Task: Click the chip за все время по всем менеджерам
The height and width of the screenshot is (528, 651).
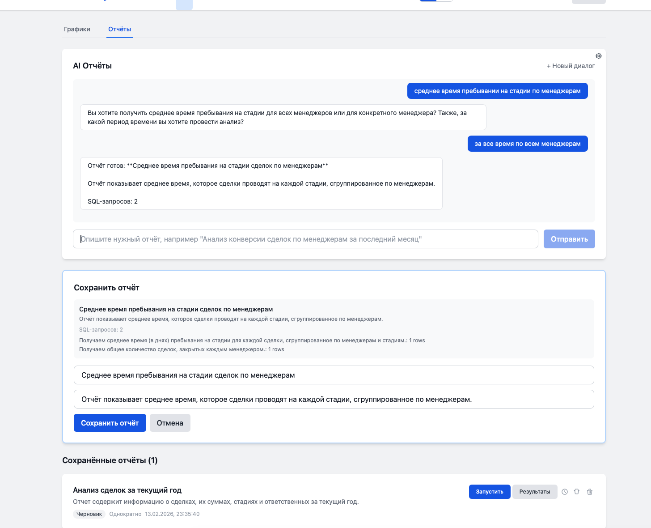Action: click(x=528, y=143)
